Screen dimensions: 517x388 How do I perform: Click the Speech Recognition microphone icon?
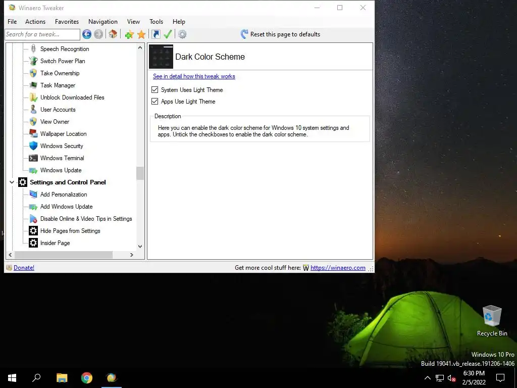click(33, 49)
